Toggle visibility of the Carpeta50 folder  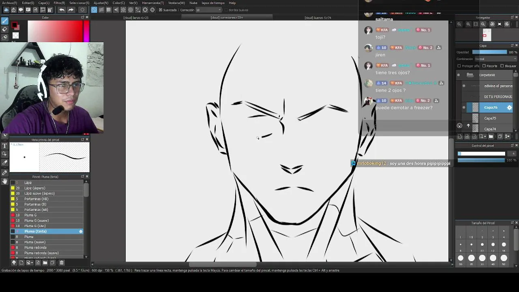coord(459,75)
